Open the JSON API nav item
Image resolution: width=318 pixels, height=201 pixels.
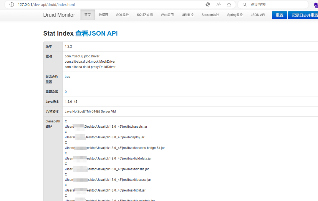258,15
